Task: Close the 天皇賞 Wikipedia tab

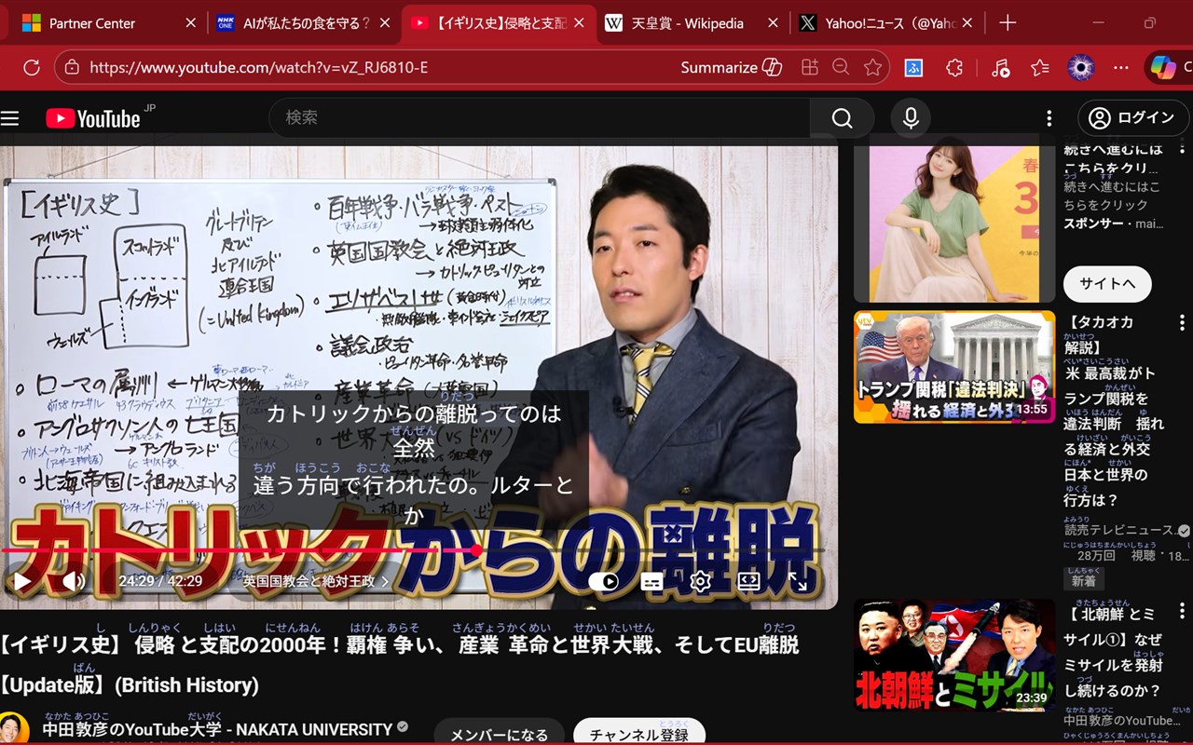Action: 773,23
